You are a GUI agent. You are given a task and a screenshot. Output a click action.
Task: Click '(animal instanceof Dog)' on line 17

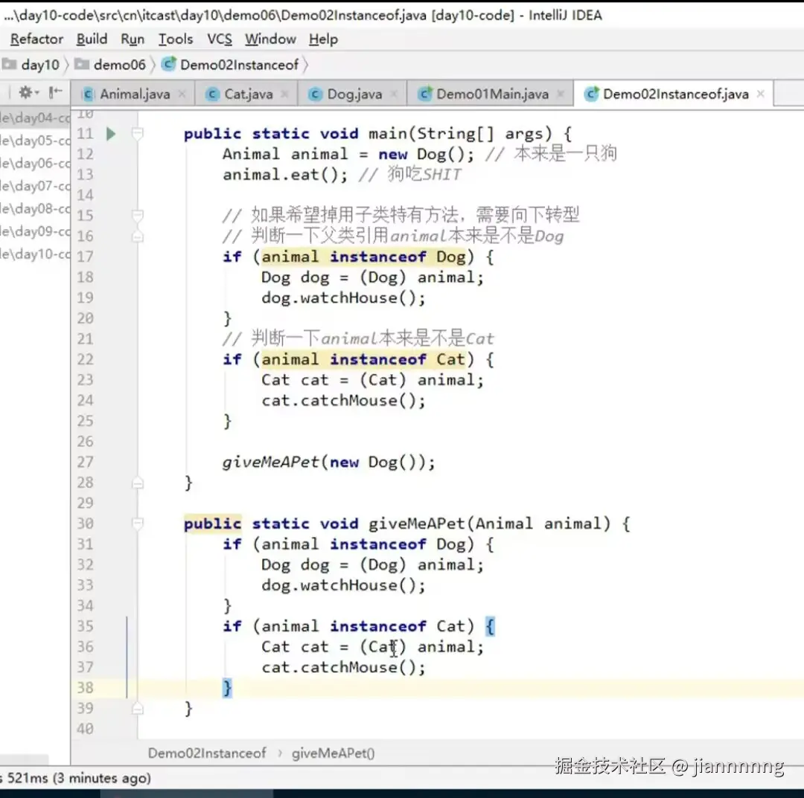pos(363,257)
